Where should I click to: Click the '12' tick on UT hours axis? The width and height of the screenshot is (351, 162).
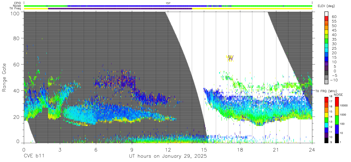[x=168, y=150]
